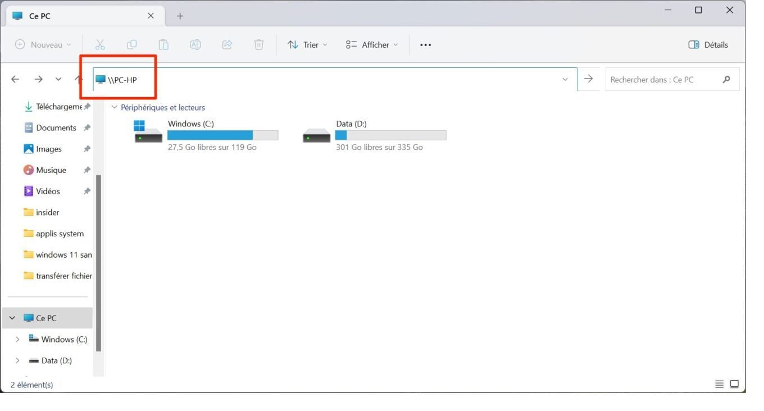Unpin Documents using its pin icon
The width and height of the screenshot is (764, 411).
click(x=87, y=128)
